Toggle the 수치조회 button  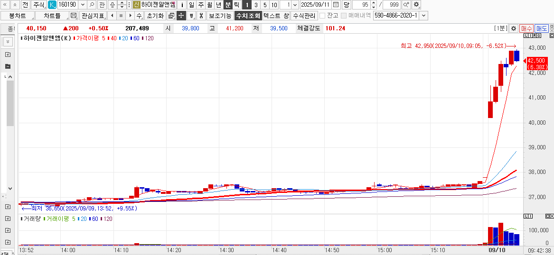(248, 16)
